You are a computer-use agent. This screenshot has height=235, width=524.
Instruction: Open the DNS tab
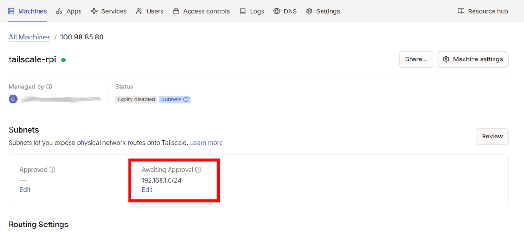click(x=285, y=11)
